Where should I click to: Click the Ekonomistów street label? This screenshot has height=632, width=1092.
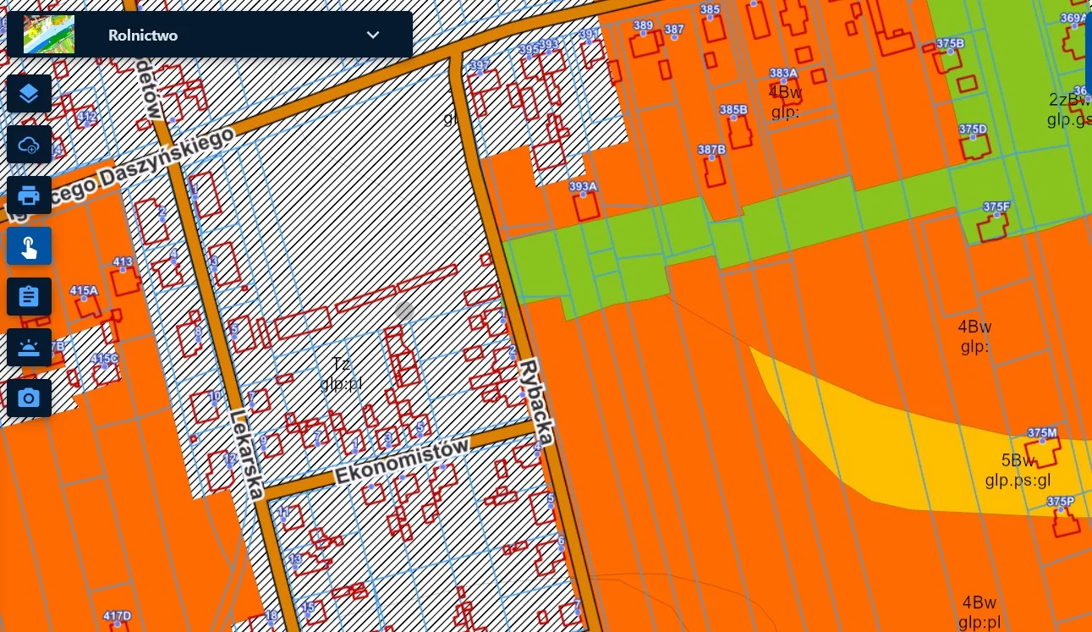(x=401, y=461)
